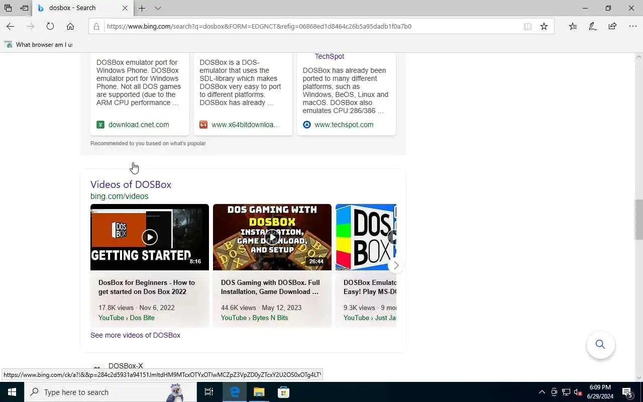Open a new tab with plus button
Image resolution: width=643 pixels, height=402 pixels.
coord(142,8)
